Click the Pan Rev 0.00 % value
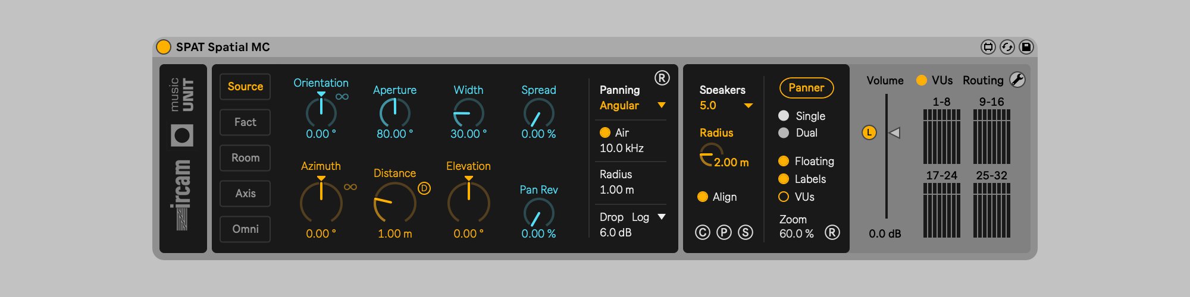The image size is (1190, 297). pos(539,234)
